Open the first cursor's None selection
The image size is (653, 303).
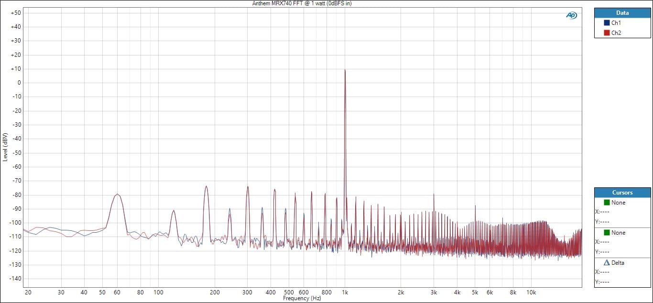click(x=618, y=203)
